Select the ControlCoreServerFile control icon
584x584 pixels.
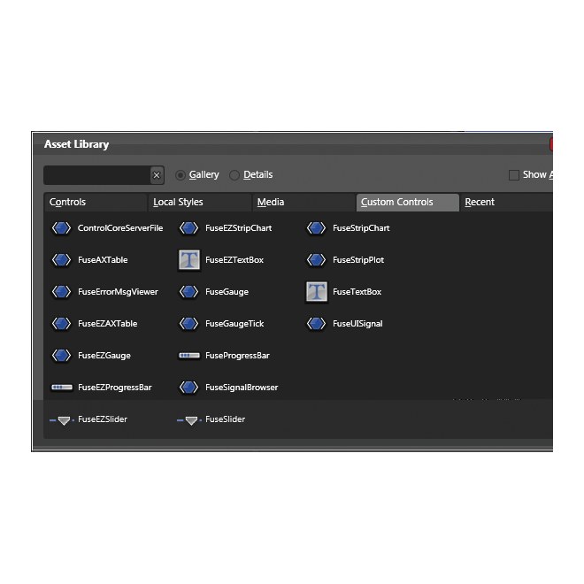click(x=61, y=228)
